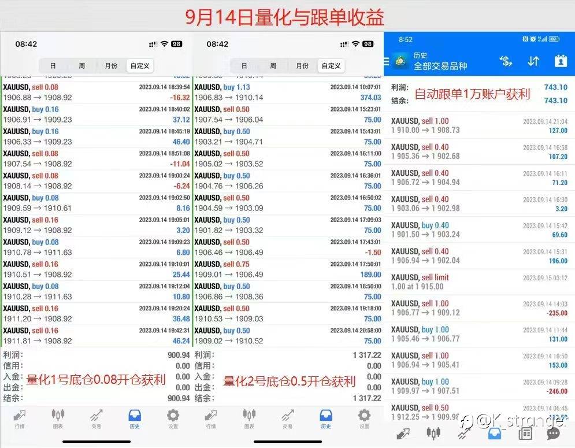Viewport: 575px width, 448px height.
Task: Open sell 0.40 trade with profit 196.00
Action: tap(479, 256)
